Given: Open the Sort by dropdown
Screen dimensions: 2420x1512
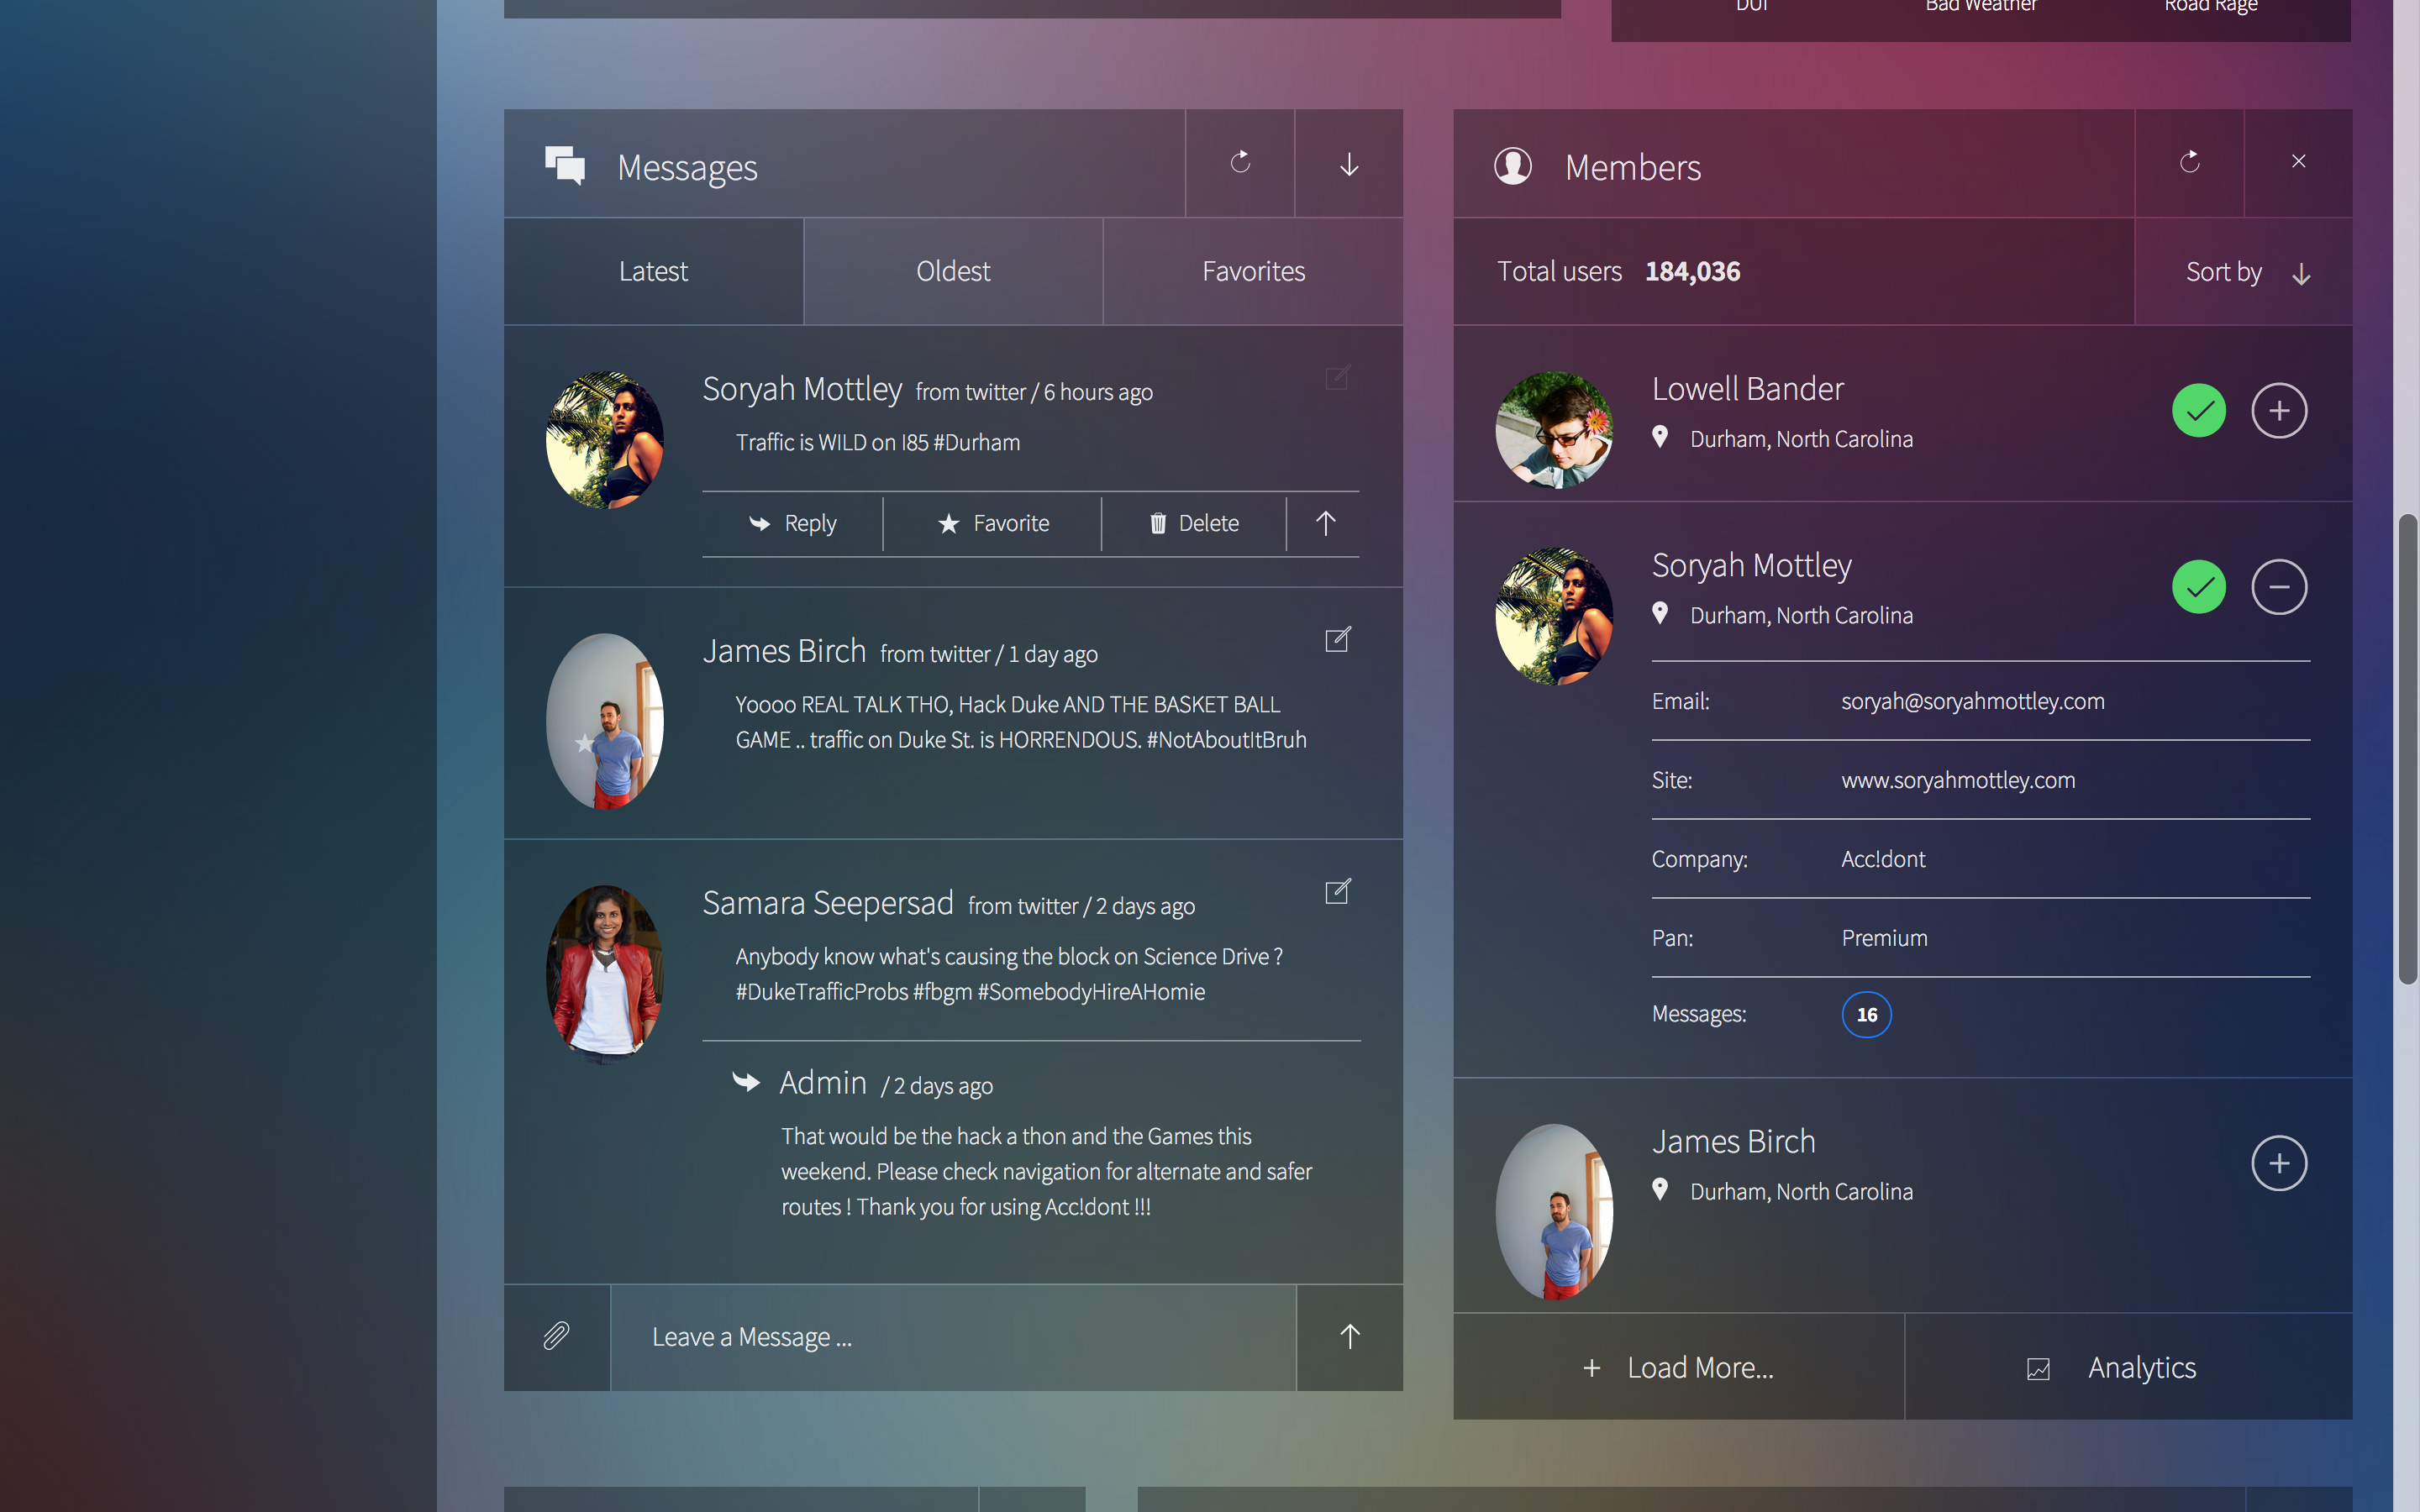Looking at the screenshot, I should tap(2246, 272).
